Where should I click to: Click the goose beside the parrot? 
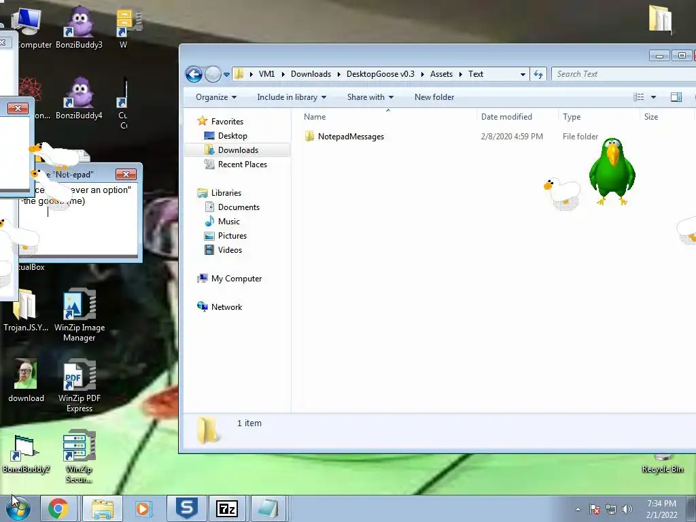click(562, 193)
